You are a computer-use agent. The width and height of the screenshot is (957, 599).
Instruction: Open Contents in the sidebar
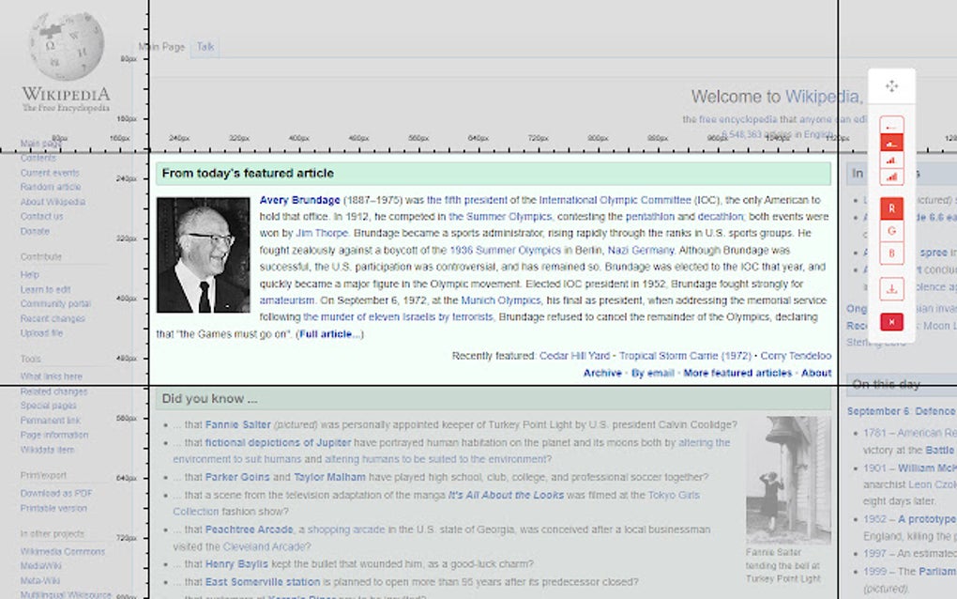click(x=38, y=158)
